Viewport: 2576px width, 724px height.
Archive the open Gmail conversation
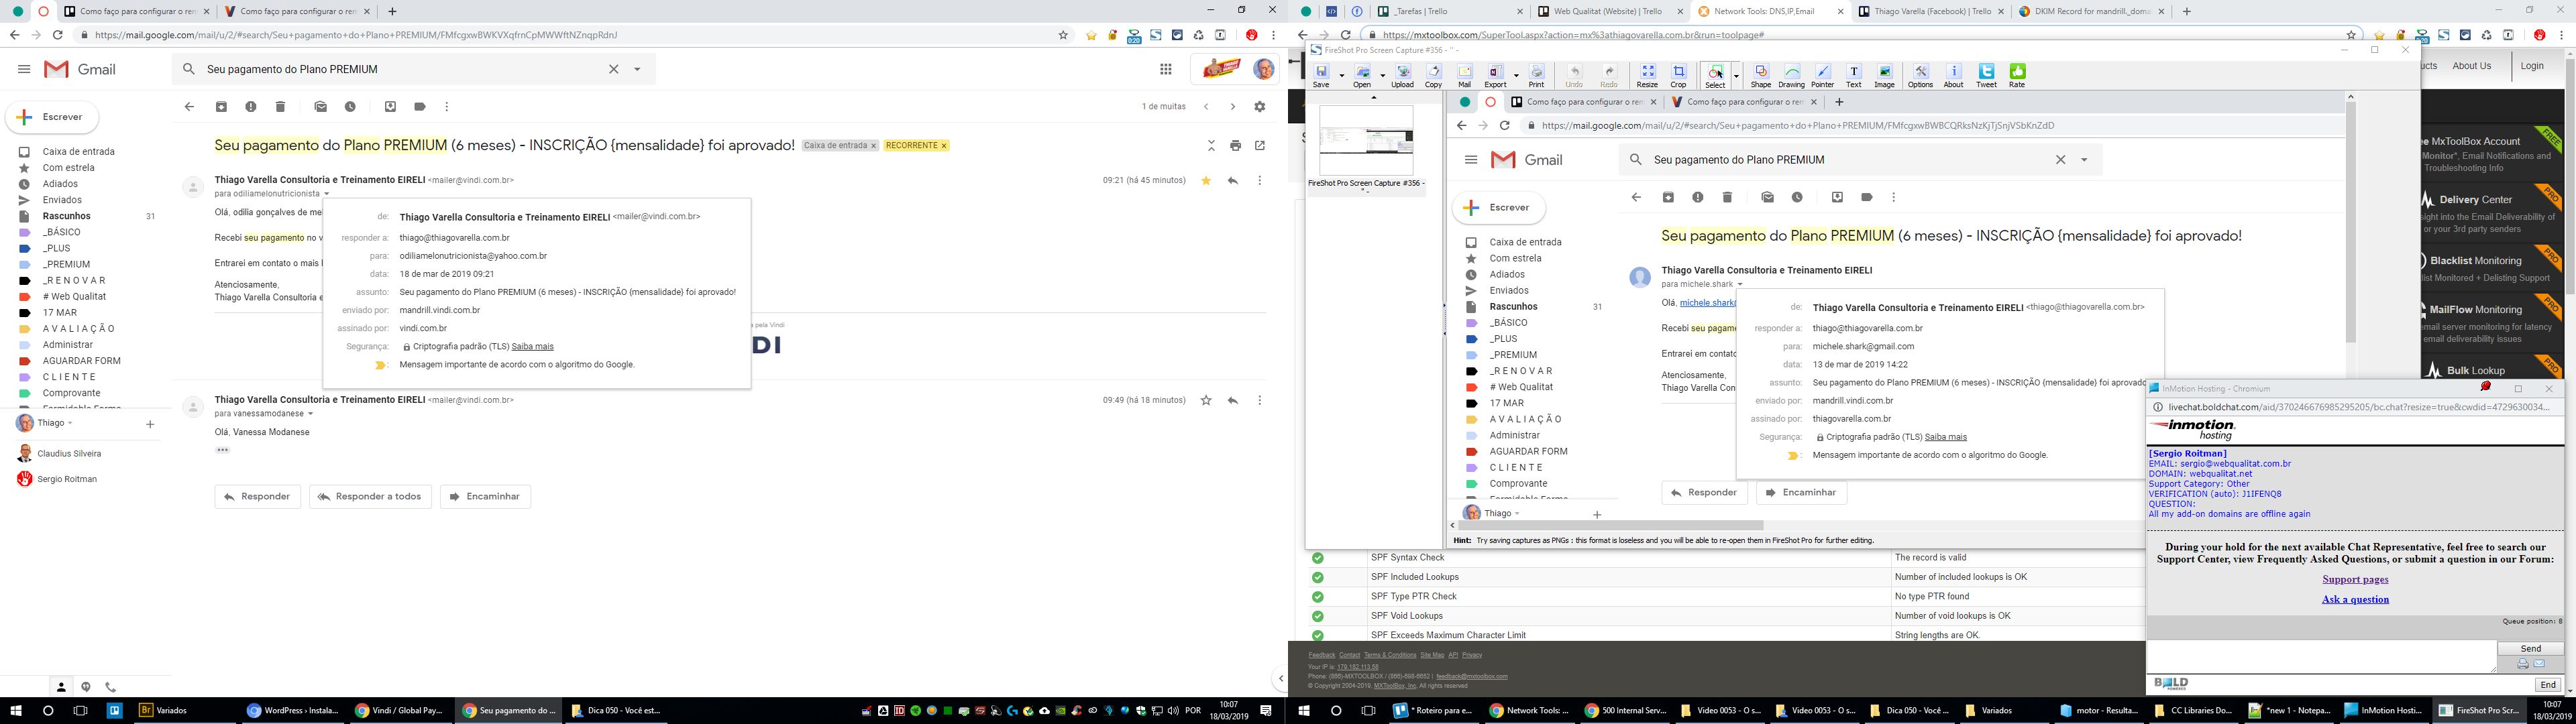click(x=221, y=107)
